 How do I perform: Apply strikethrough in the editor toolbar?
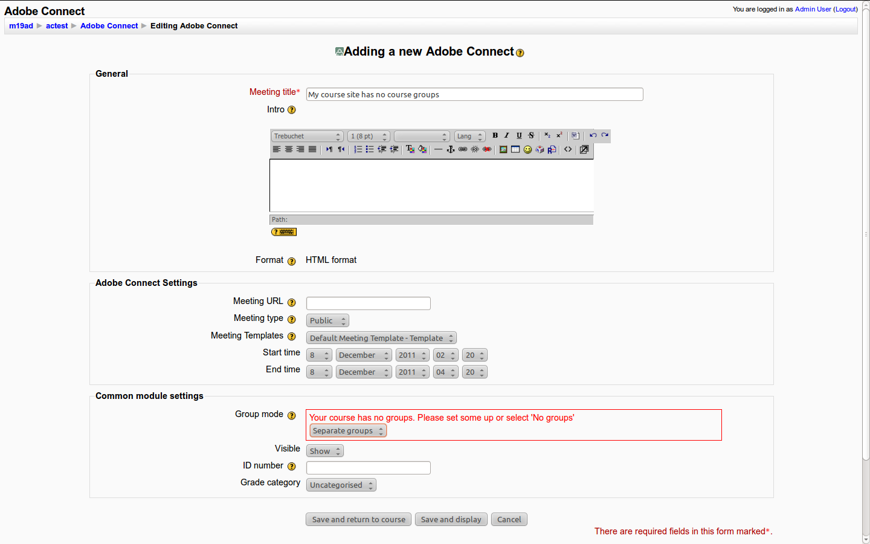[x=531, y=135]
